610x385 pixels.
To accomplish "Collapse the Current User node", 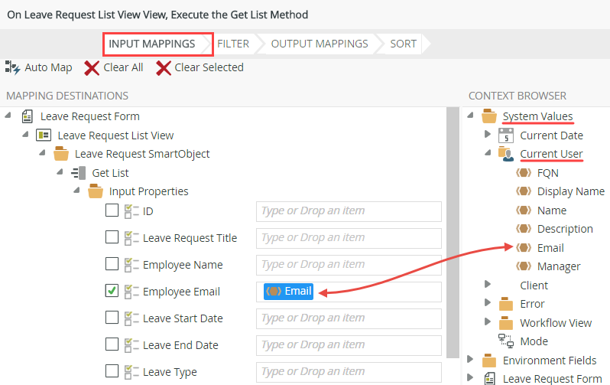I will [x=488, y=153].
